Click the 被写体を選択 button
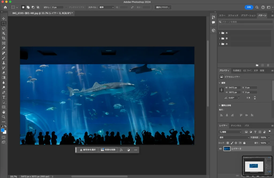274x178 pixels. [x=87, y=150]
